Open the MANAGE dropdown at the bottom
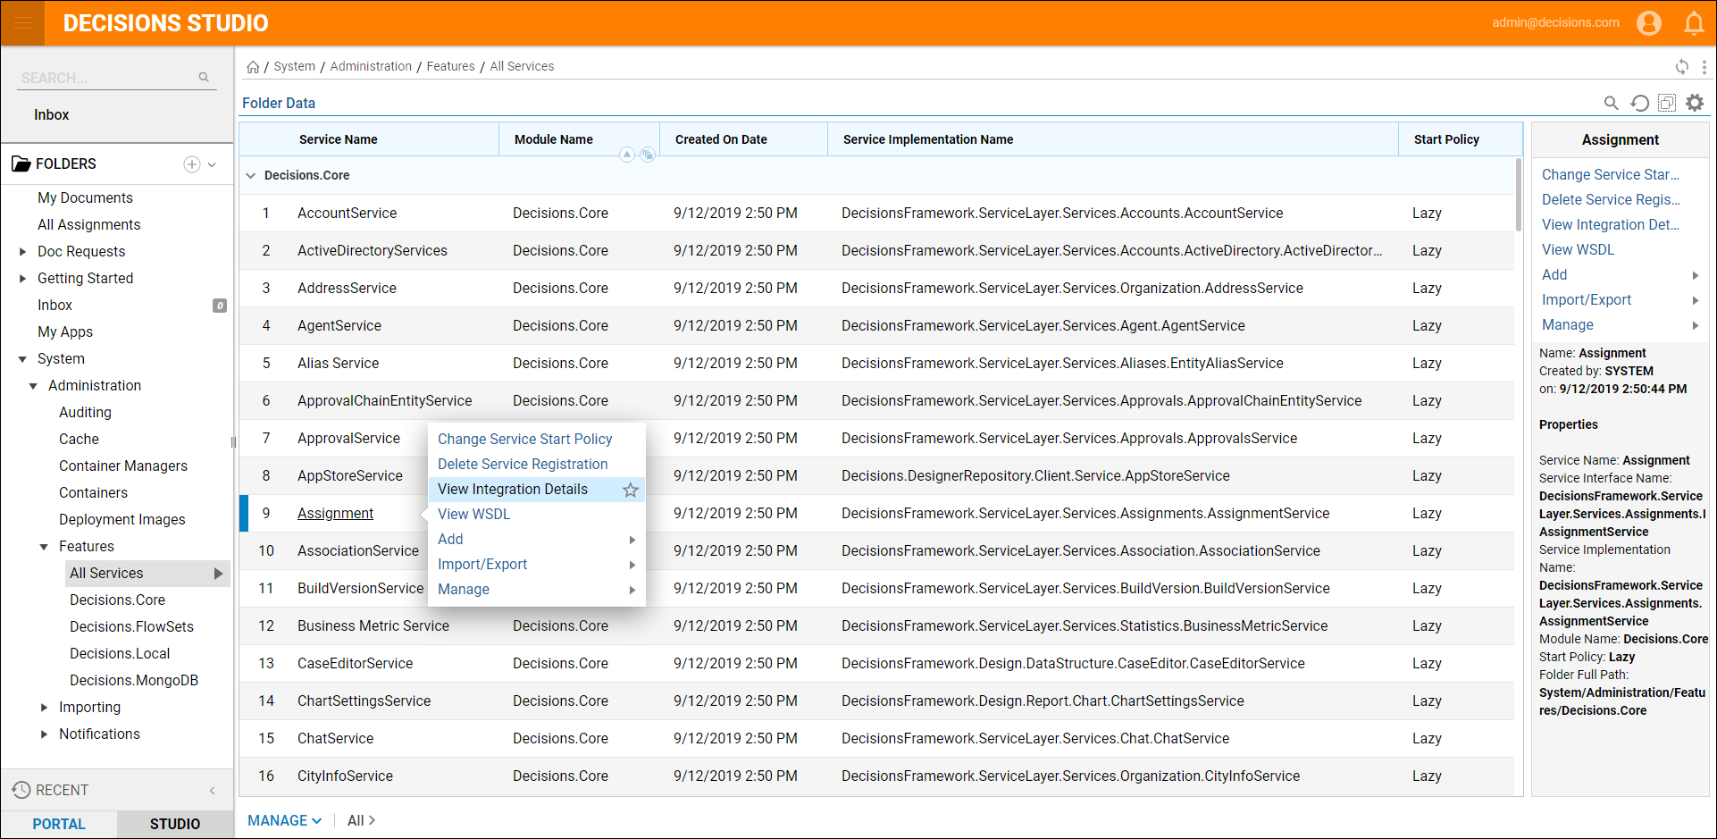This screenshot has width=1717, height=839. tap(284, 820)
